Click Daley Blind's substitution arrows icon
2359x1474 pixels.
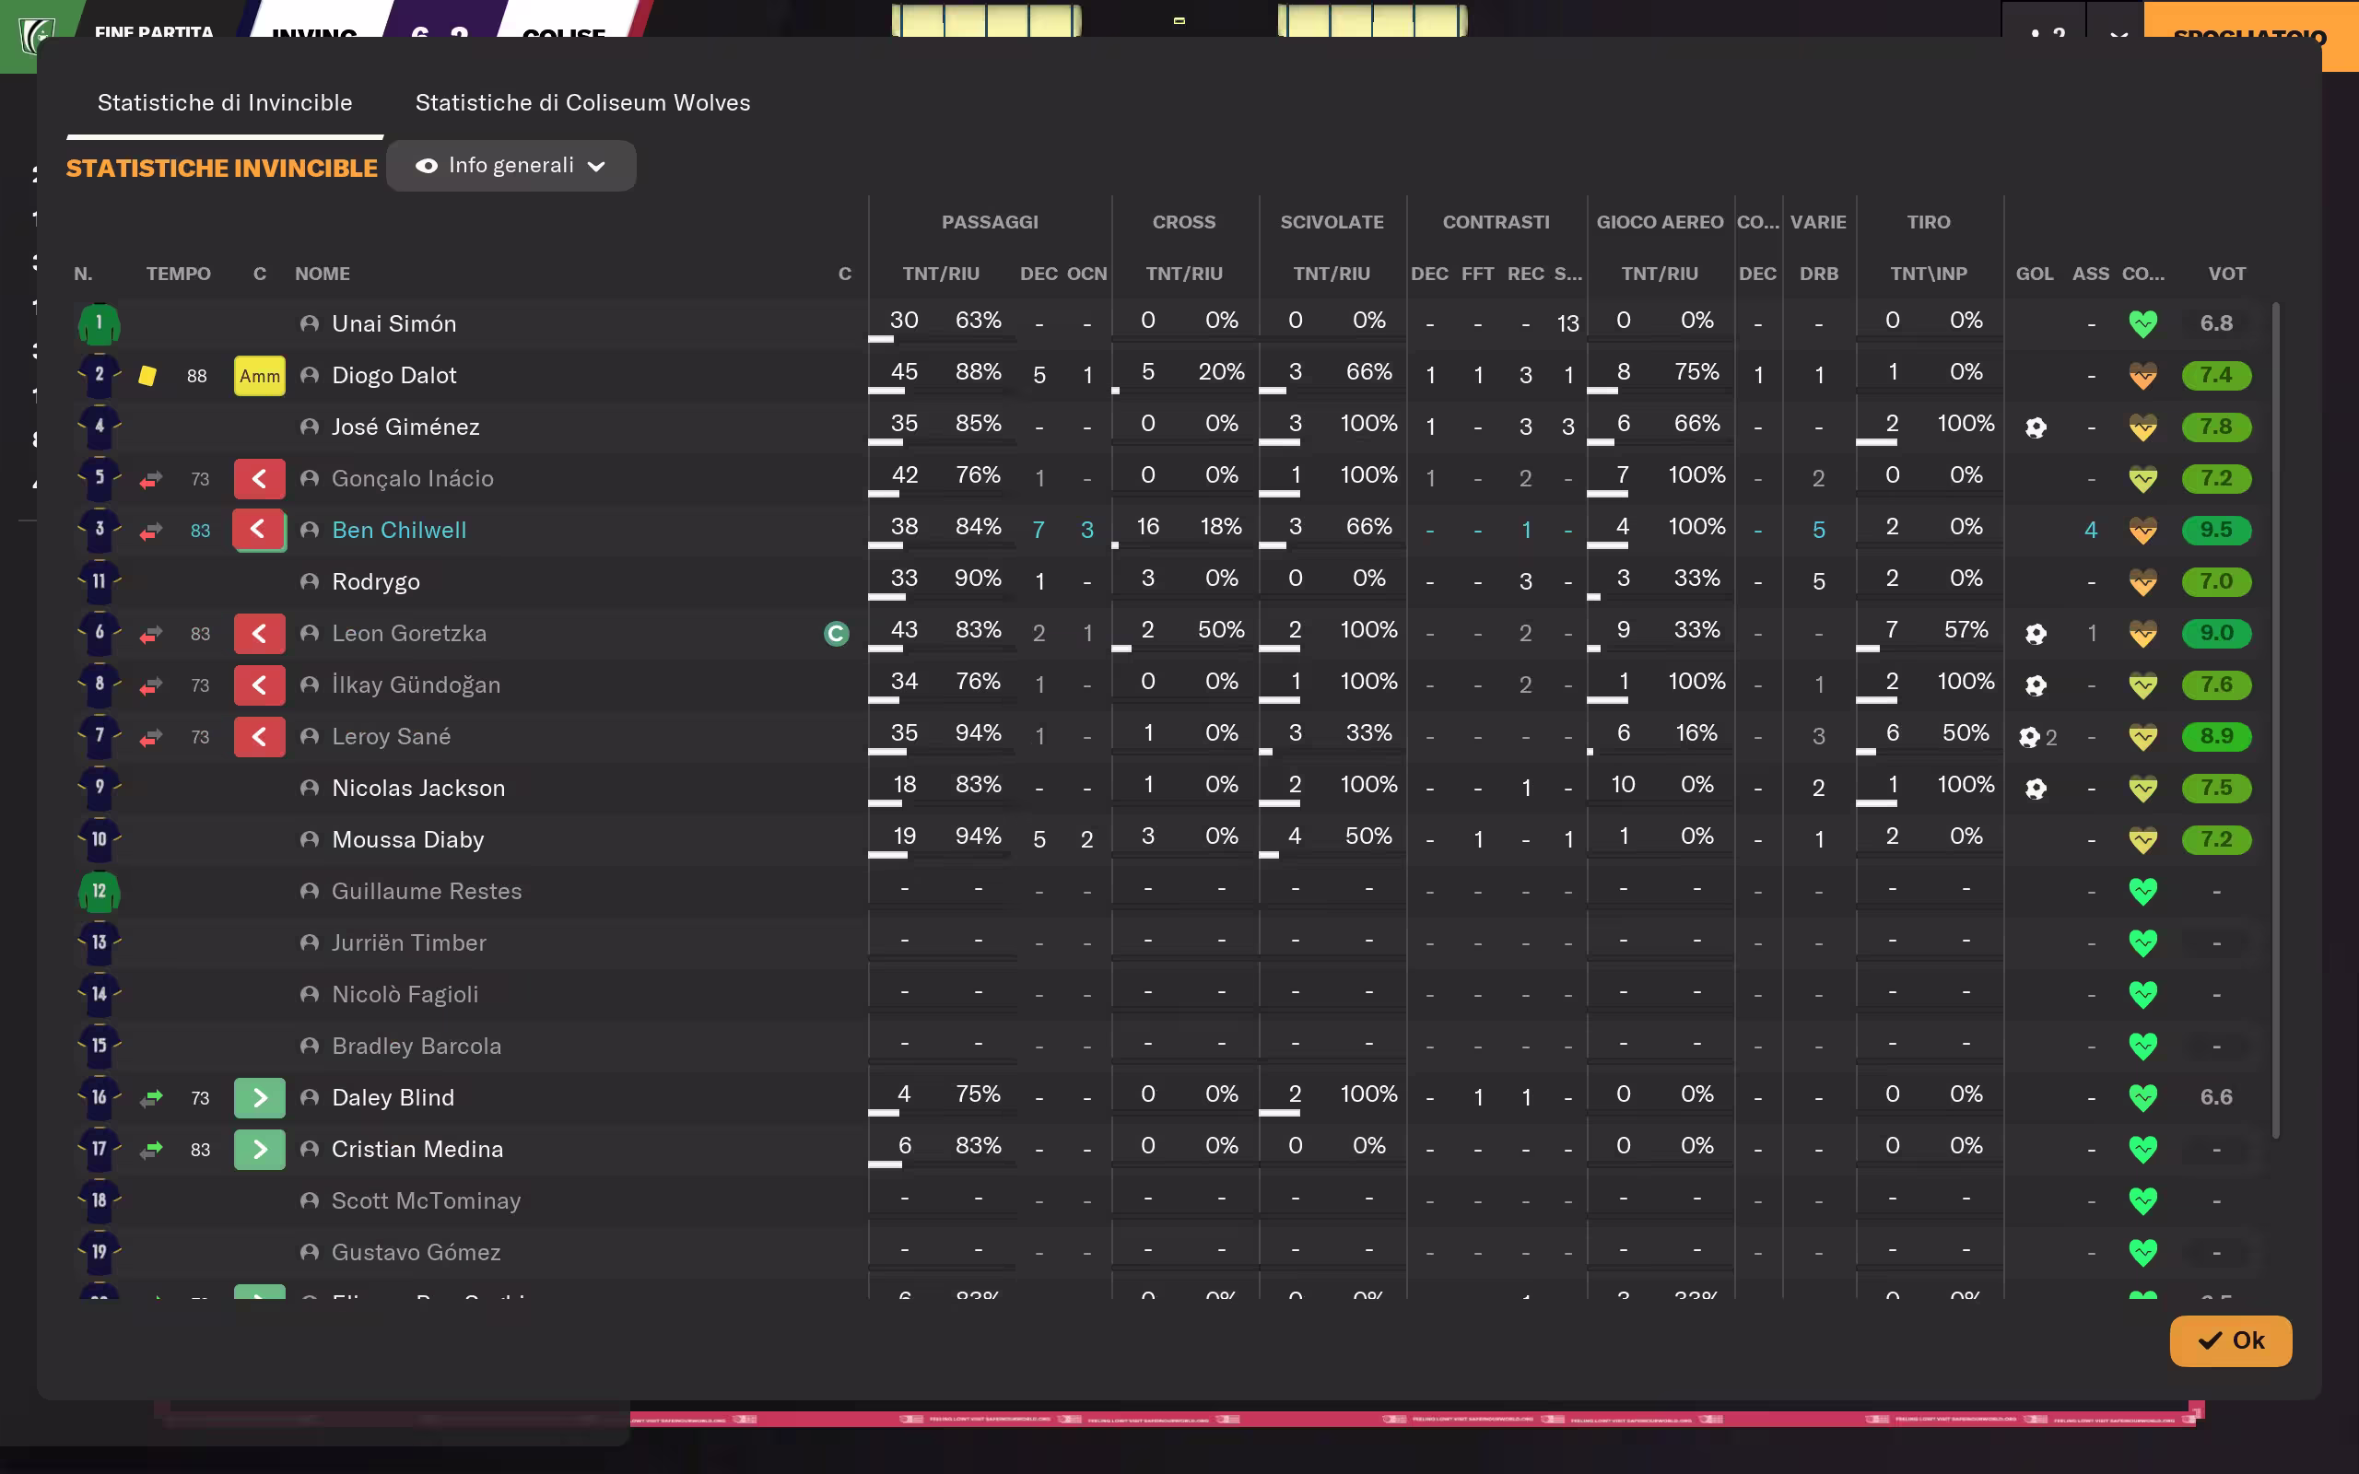tap(151, 1098)
